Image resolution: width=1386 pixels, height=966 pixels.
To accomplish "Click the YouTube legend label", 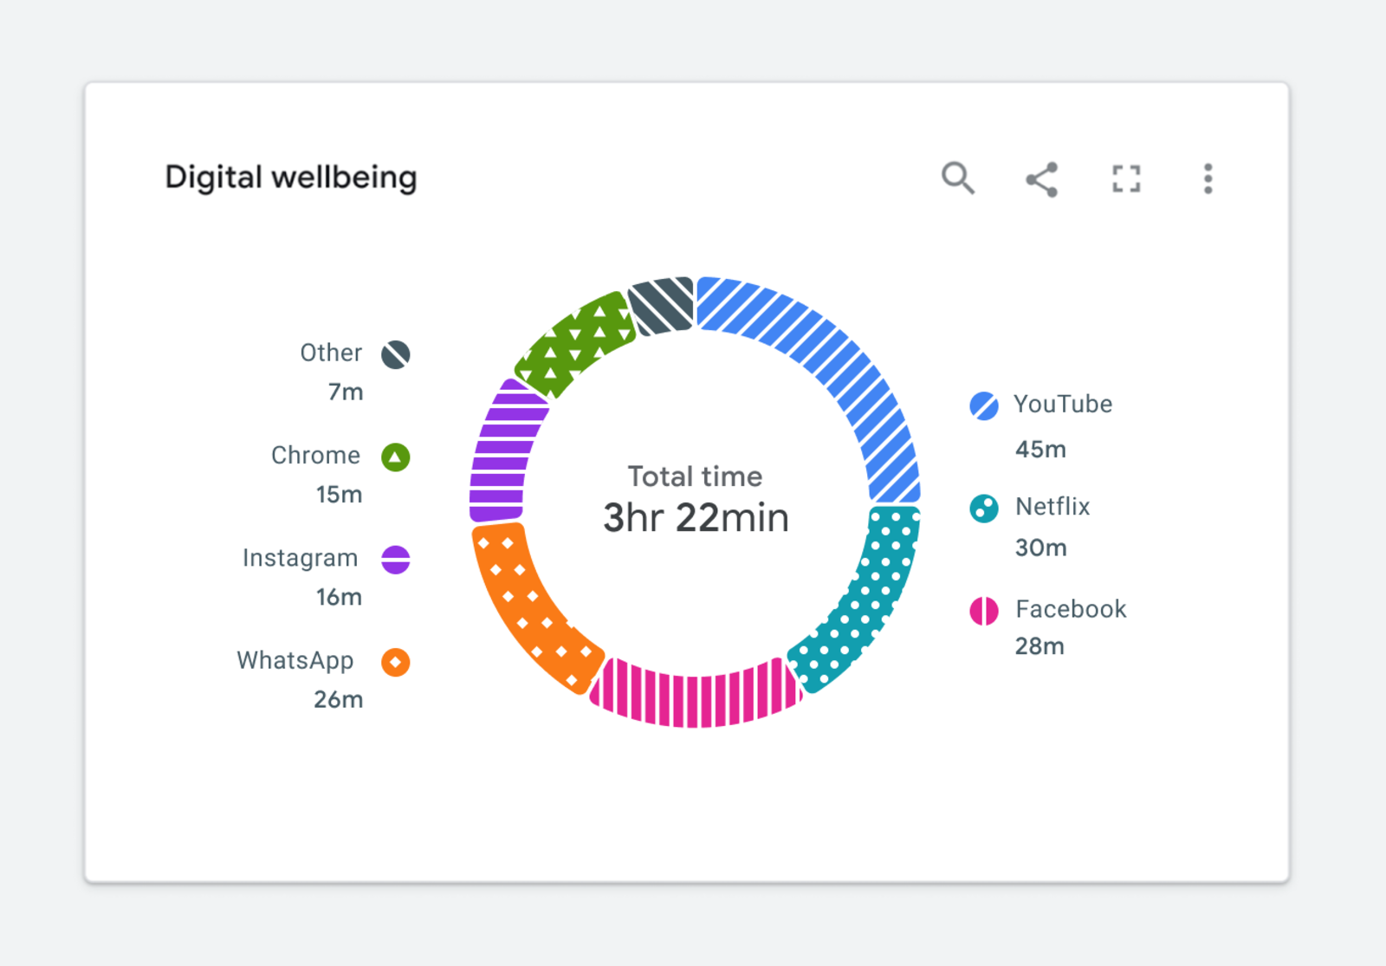I will click(x=1063, y=405).
